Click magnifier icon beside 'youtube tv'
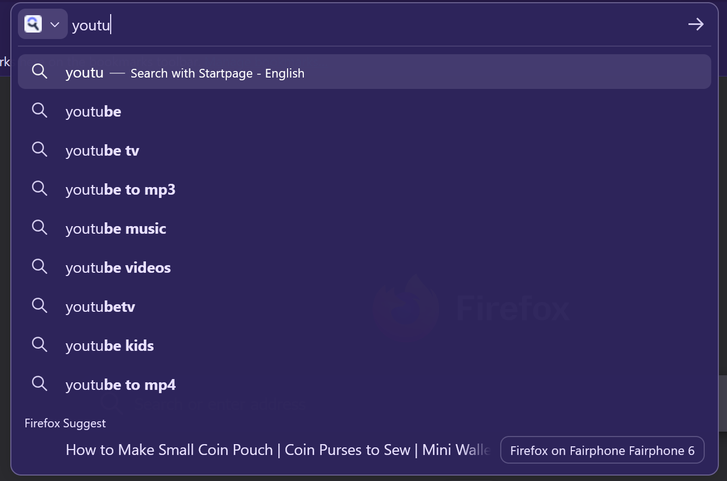Viewport: 727px width, 481px height. (40, 150)
